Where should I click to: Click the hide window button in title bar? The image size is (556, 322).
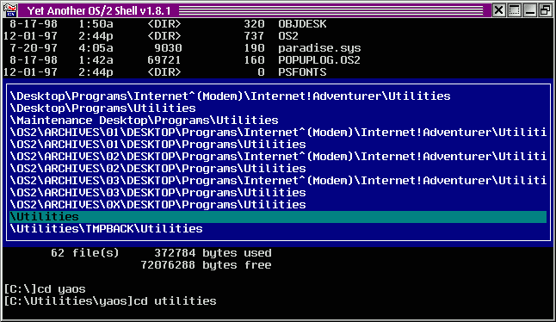point(514,10)
